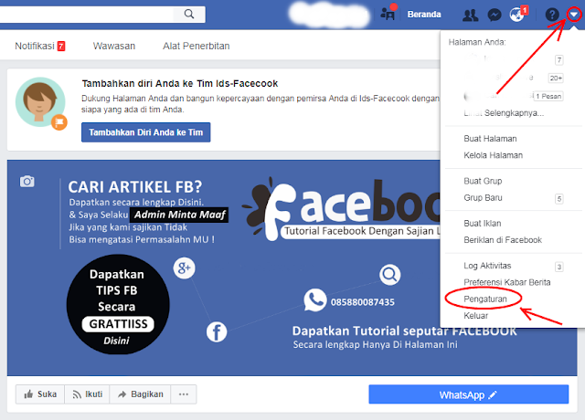Viewport: 585px width, 420px height.
Task: Open the friend requests icon
Action: [470, 15]
